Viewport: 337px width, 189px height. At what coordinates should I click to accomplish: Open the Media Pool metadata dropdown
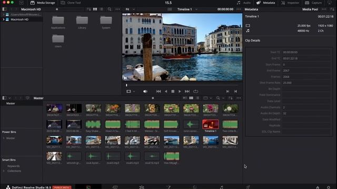click(x=310, y=9)
